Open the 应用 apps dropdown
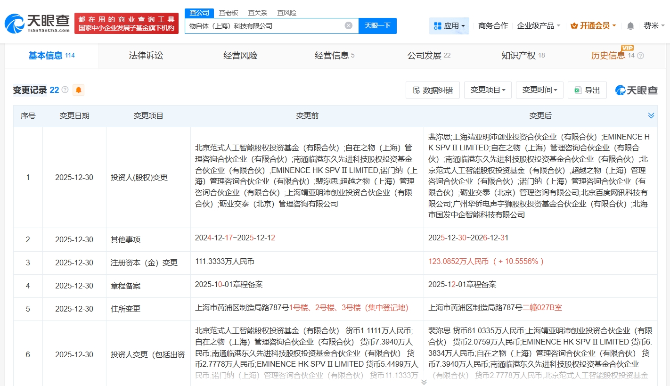This screenshot has width=670, height=386. pyautogui.click(x=449, y=26)
